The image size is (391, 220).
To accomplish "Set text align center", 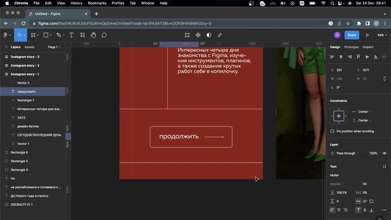I will [x=338, y=210].
